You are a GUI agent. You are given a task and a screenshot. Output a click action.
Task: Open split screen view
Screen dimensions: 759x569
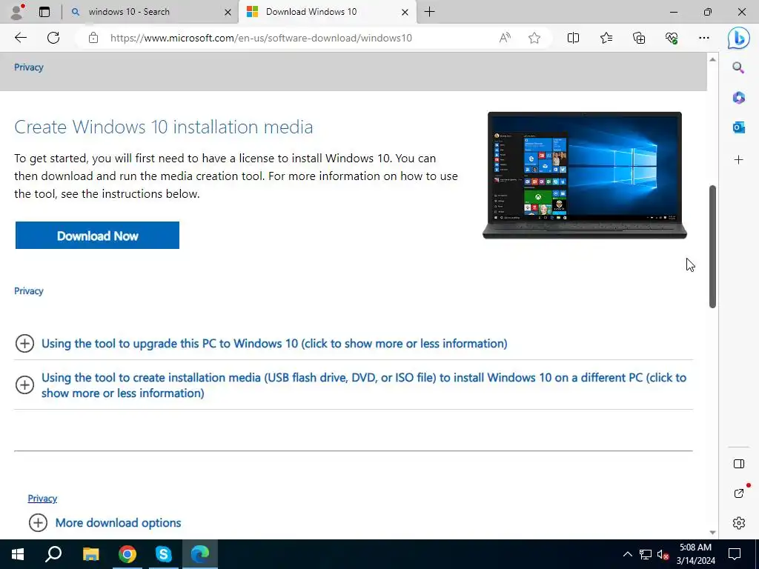click(573, 38)
